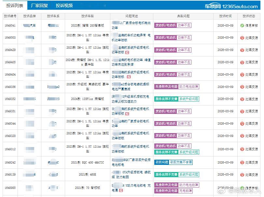Click 信息审核 status in row 1649541

click(252, 26)
